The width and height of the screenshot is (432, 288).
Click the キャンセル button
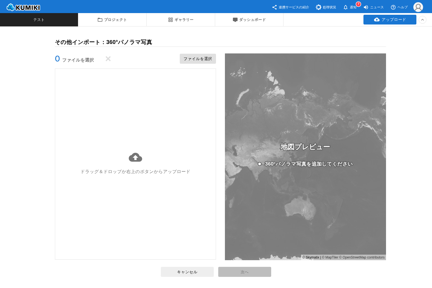(187, 272)
